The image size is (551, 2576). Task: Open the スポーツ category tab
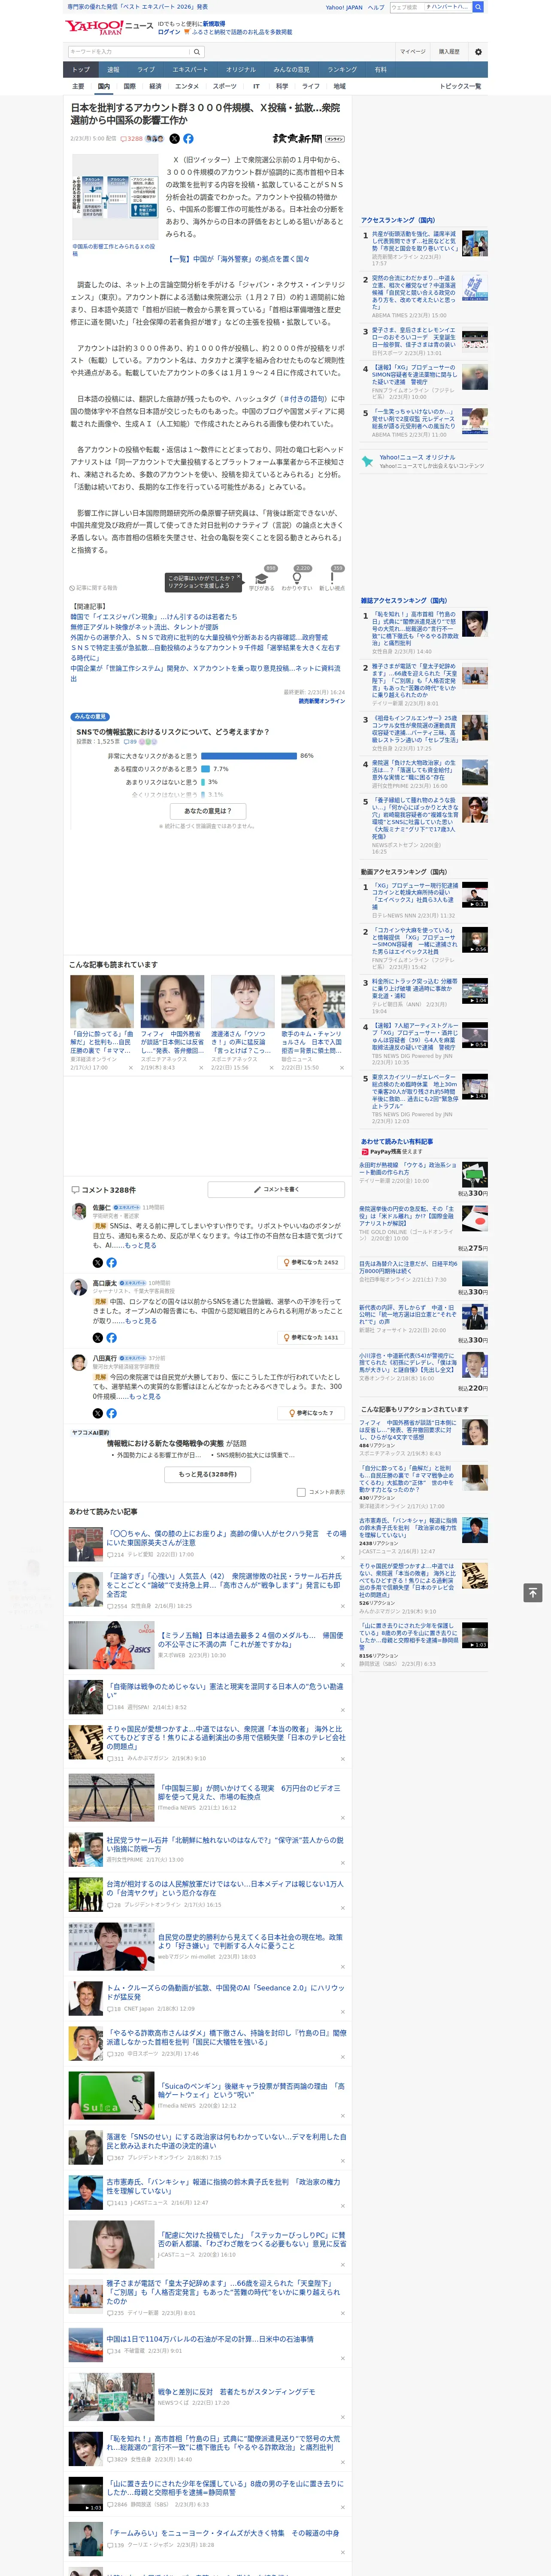coord(225,86)
